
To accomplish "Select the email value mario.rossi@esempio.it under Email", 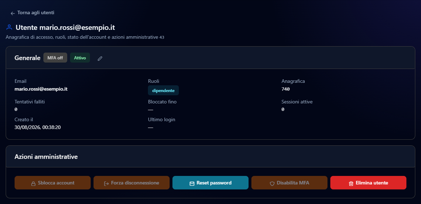I will tap(41, 89).
